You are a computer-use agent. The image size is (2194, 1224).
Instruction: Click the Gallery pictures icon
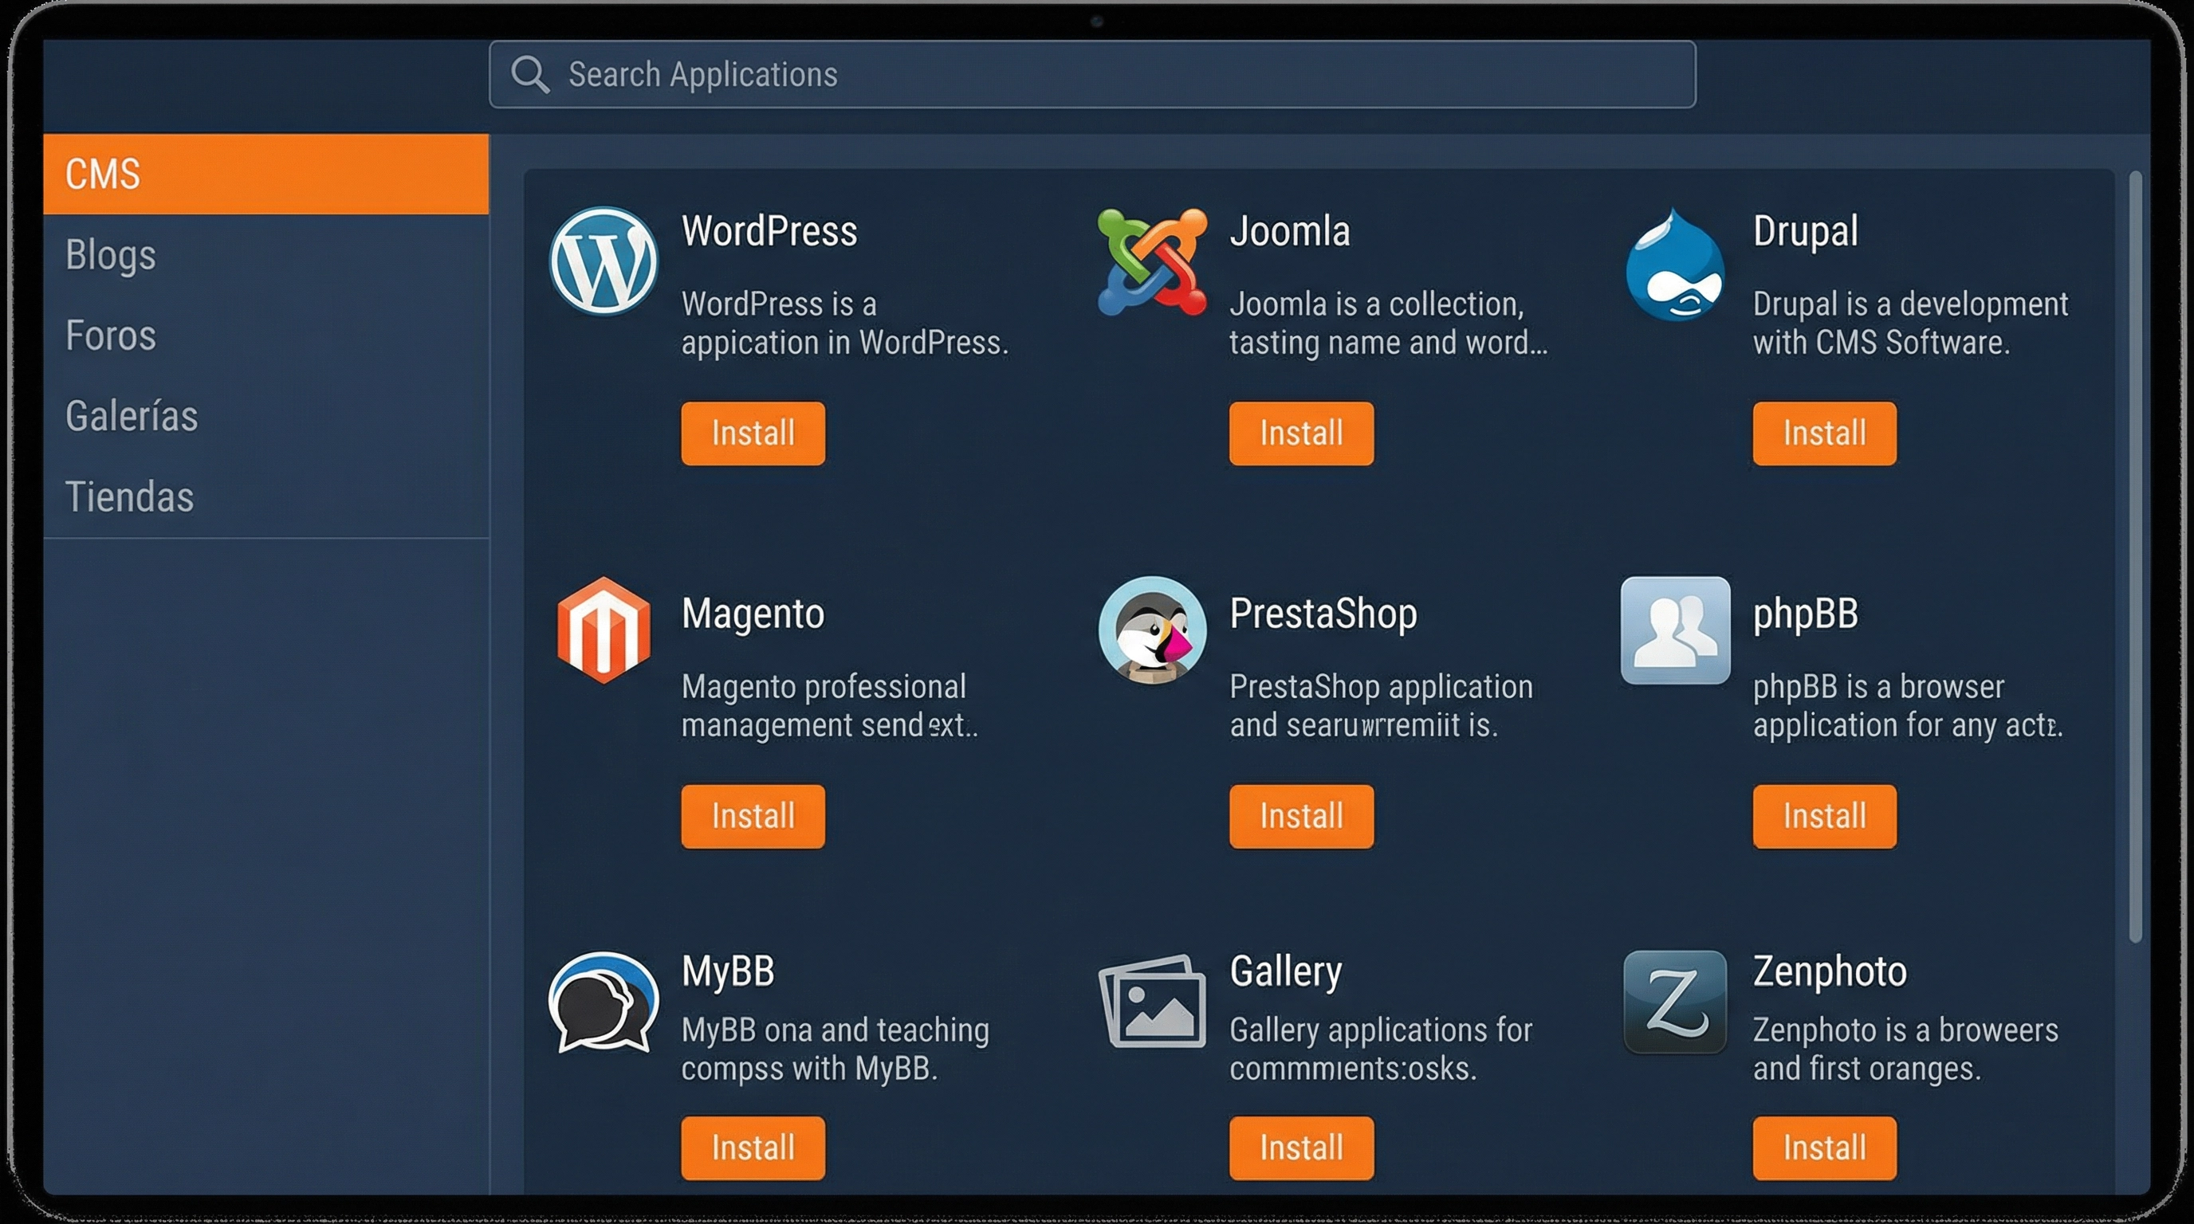1151,1000
